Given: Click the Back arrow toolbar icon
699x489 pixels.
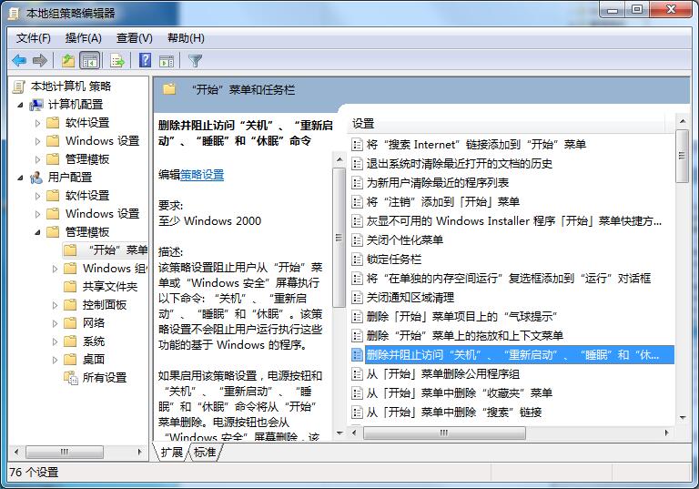Looking at the screenshot, I should (18, 60).
